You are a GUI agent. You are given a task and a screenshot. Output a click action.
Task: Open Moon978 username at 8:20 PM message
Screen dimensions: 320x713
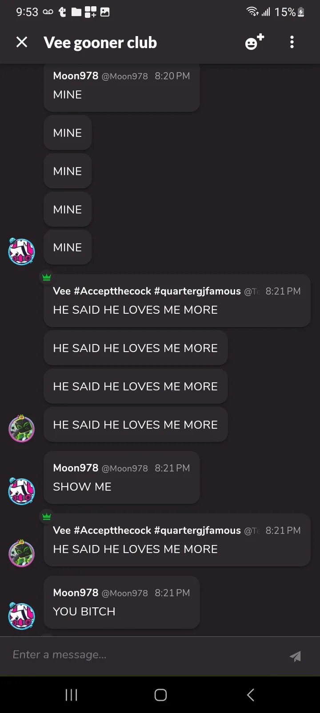[x=76, y=76]
